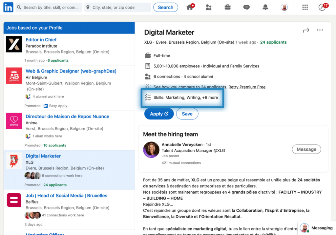Viewport: 336px width, 235px height.
Task: Open the Messaging speech bubble icon
Action: [x=246, y=7]
